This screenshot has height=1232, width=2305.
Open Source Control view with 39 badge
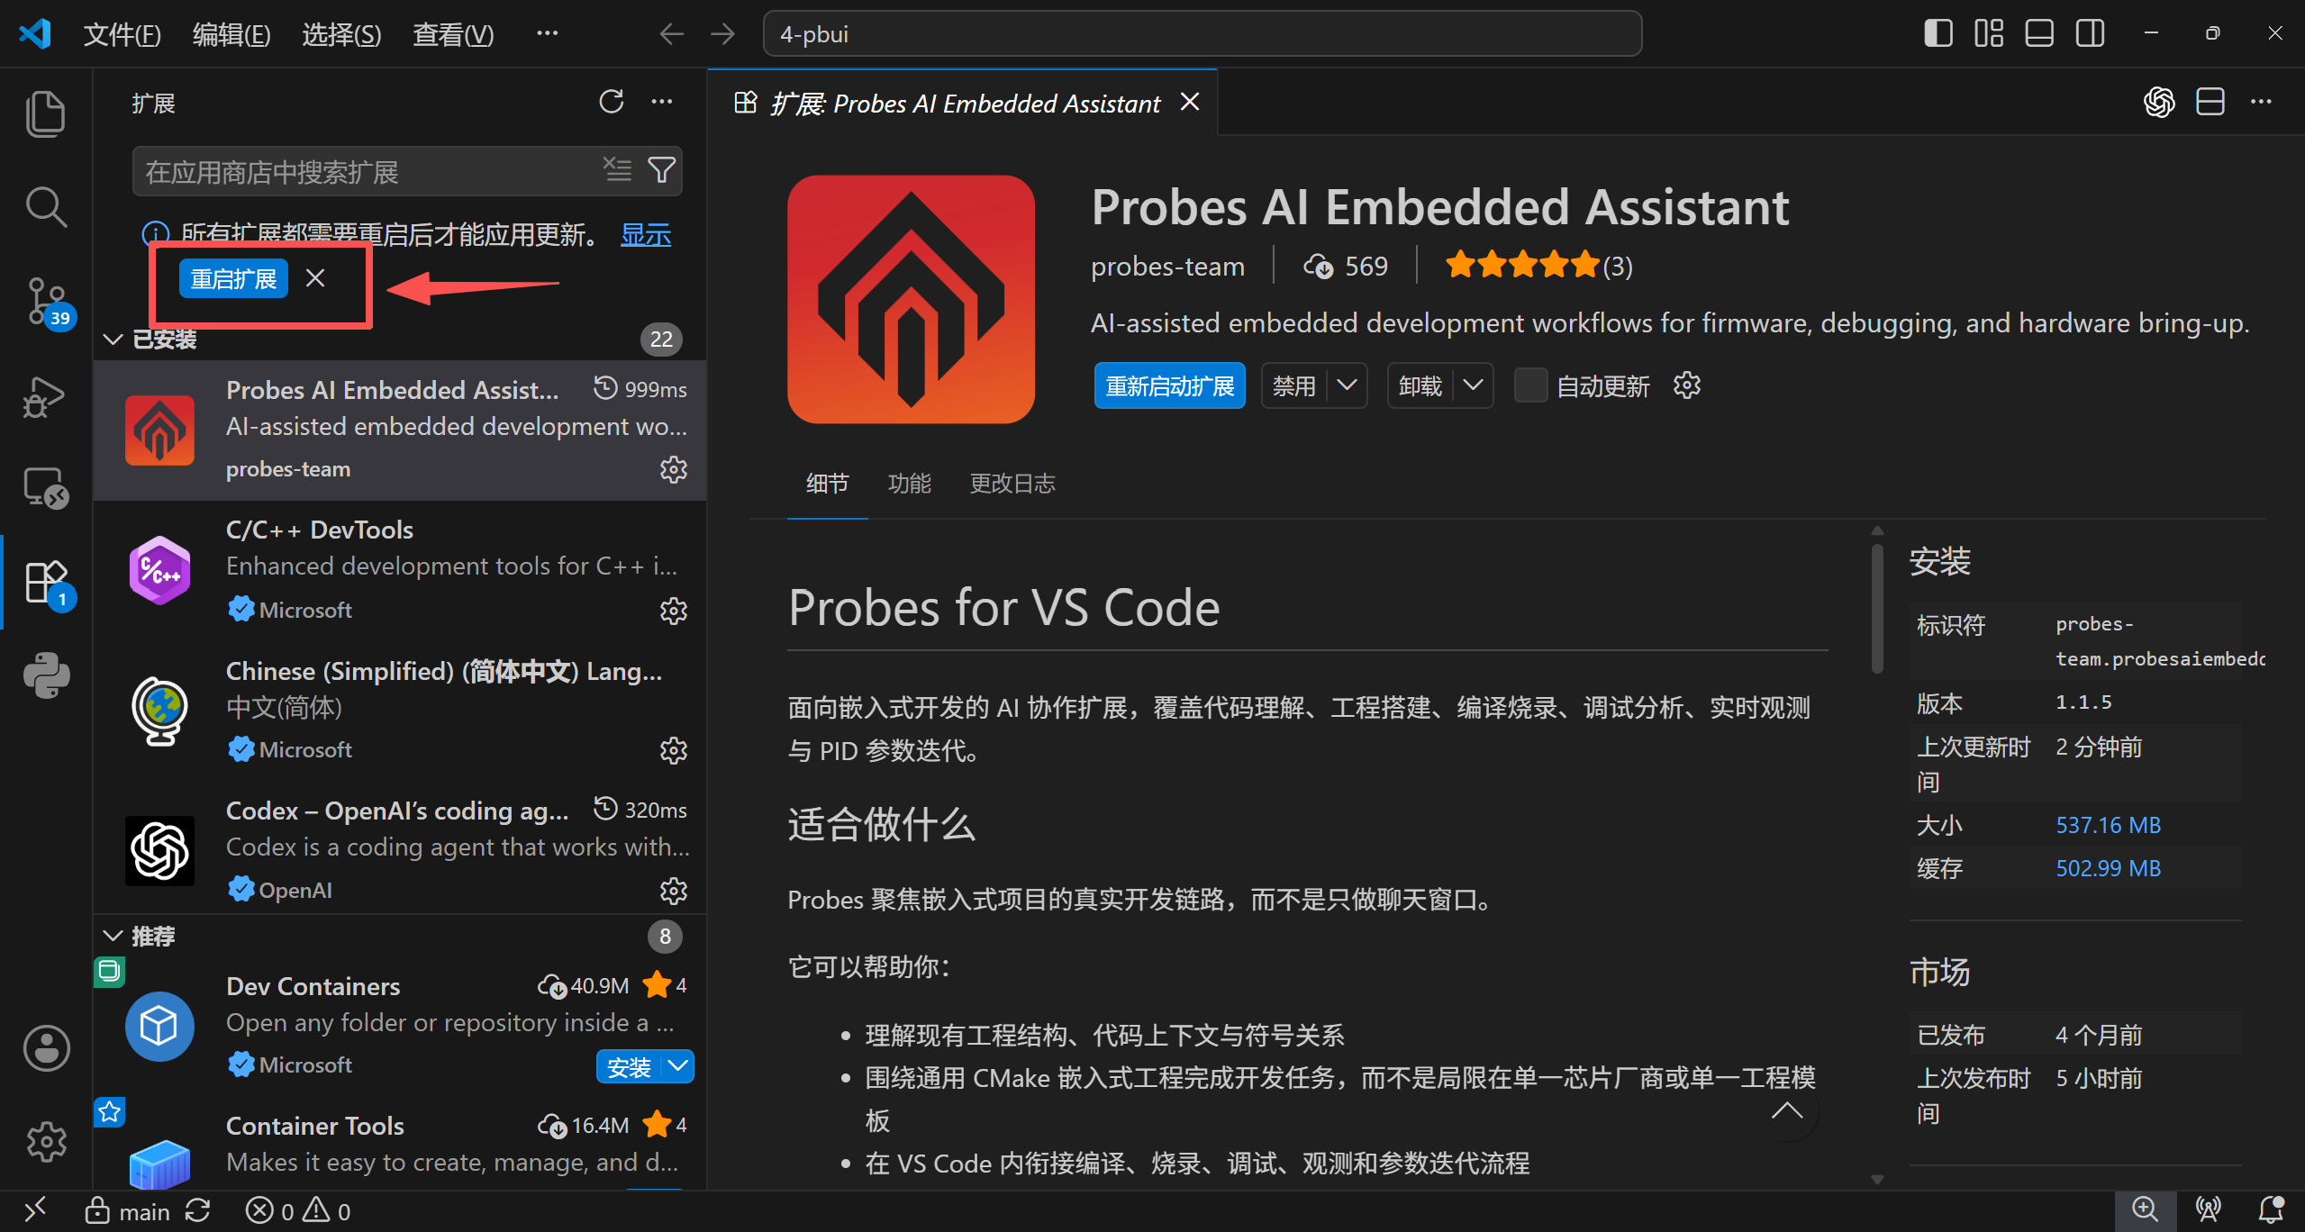click(x=46, y=302)
